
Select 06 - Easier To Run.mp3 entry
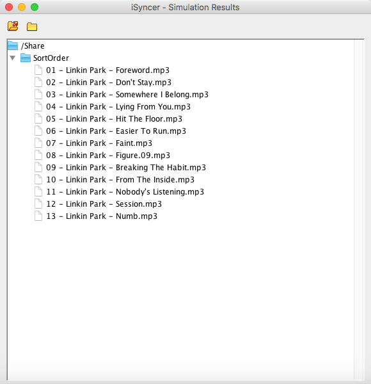click(116, 131)
